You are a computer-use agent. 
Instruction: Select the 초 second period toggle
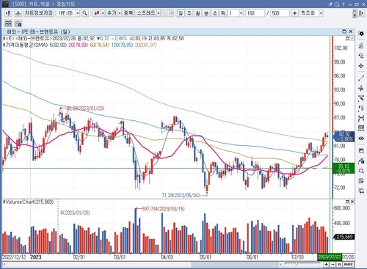(215, 13)
